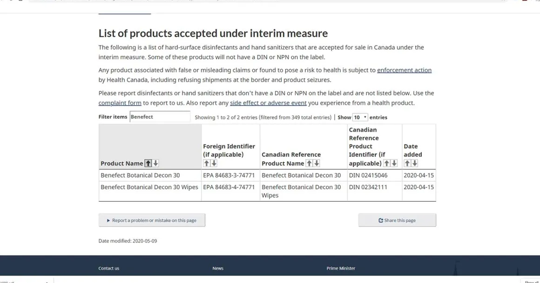Open the enforcement action link
The height and width of the screenshot is (283, 540).
pos(405,70)
